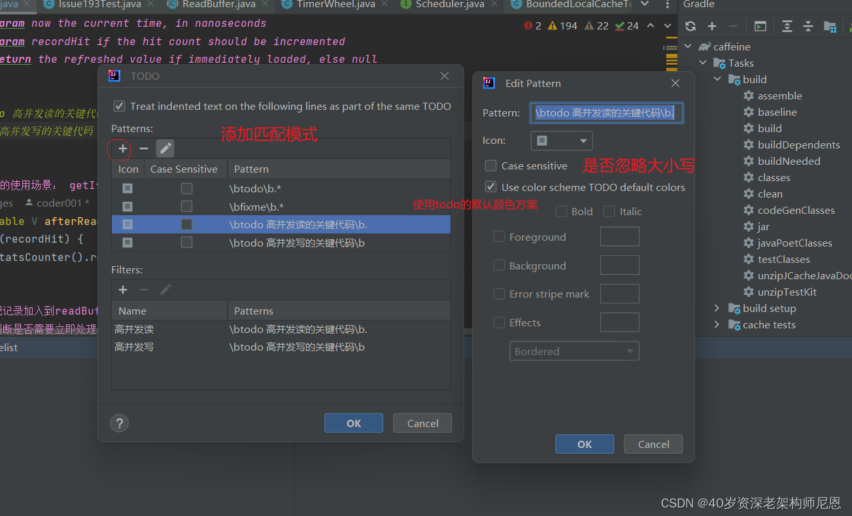Click the typo indicator showing 24
The image size is (852, 516).
coord(626,26)
